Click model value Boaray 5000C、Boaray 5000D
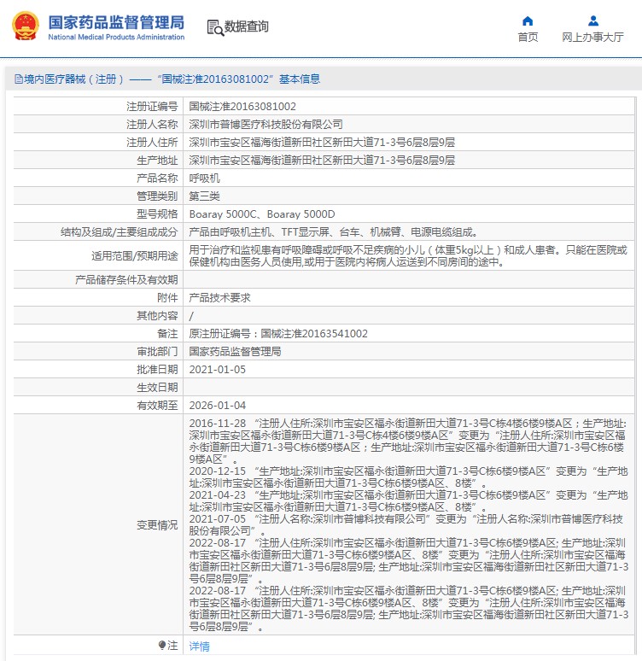The image size is (642, 661). (x=262, y=214)
